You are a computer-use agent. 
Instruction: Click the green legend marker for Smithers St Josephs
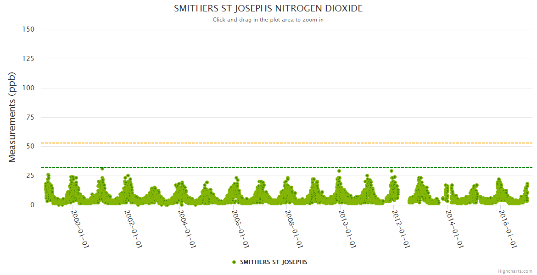(234, 262)
